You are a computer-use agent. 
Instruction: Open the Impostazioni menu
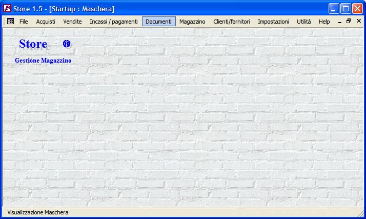point(273,22)
